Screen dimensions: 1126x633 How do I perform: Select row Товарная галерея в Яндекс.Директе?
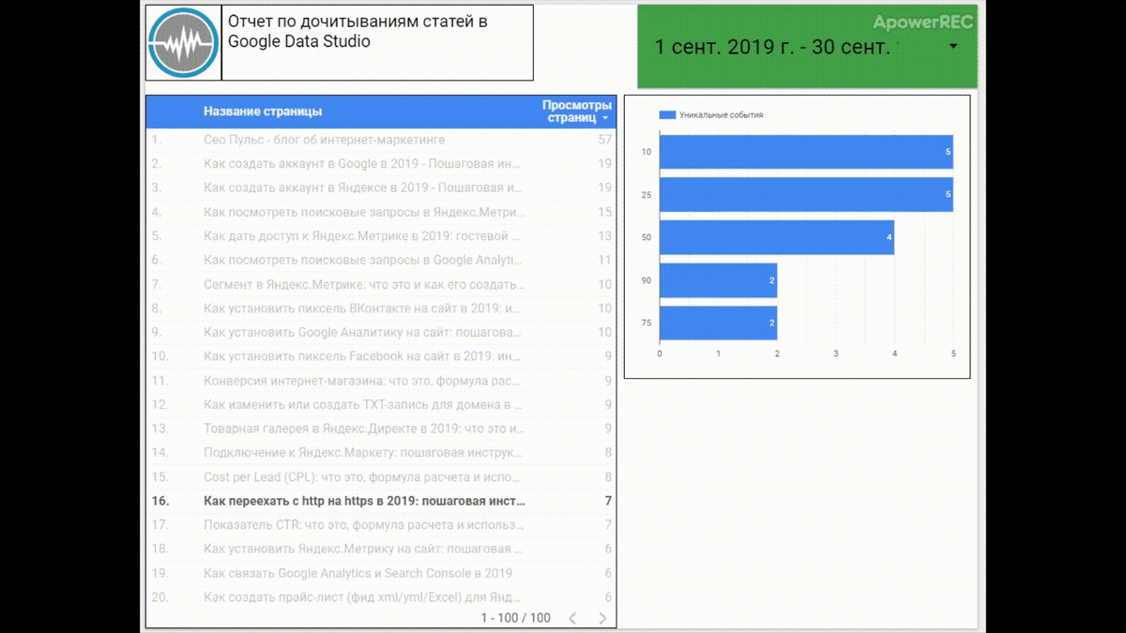tap(380, 429)
